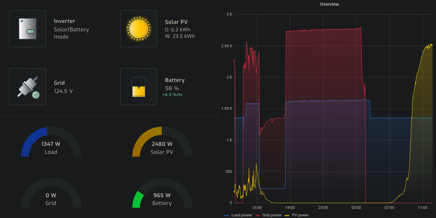Screen dimensions: 436x218
Task: Click the Solar/Battery mode status text
Action: click(x=71, y=33)
